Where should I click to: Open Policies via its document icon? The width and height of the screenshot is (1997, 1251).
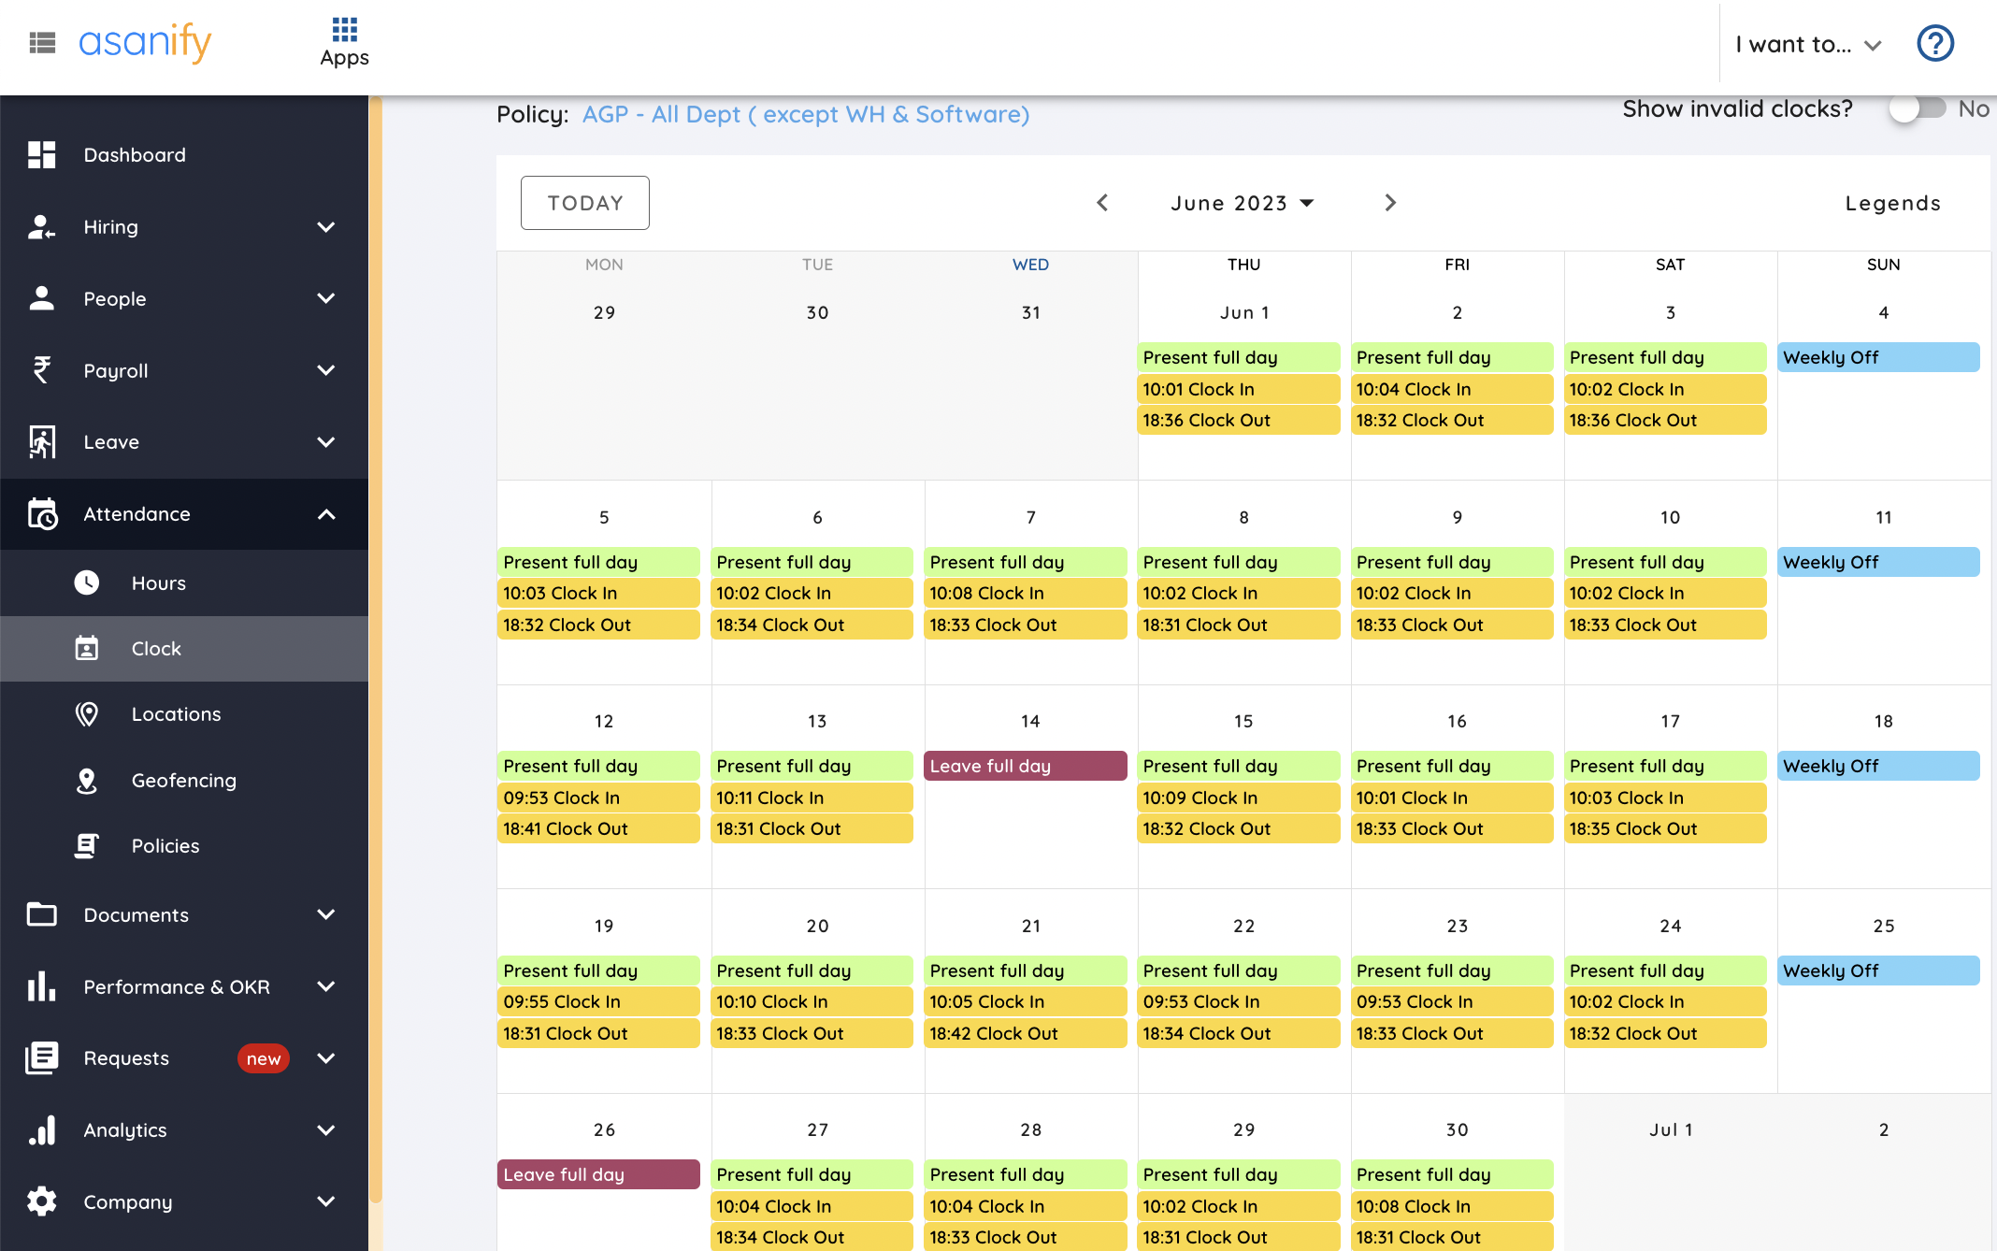(x=86, y=845)
